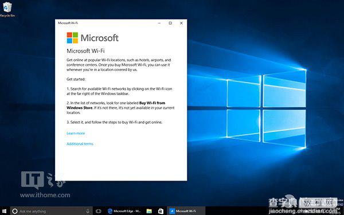The image size is (344, 215).
Task: Select the Microsoft Wi-Fi taskbar item
Action: tap(186, 211)
